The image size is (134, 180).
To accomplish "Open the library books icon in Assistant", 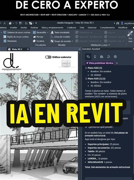I will coord(102,57).
